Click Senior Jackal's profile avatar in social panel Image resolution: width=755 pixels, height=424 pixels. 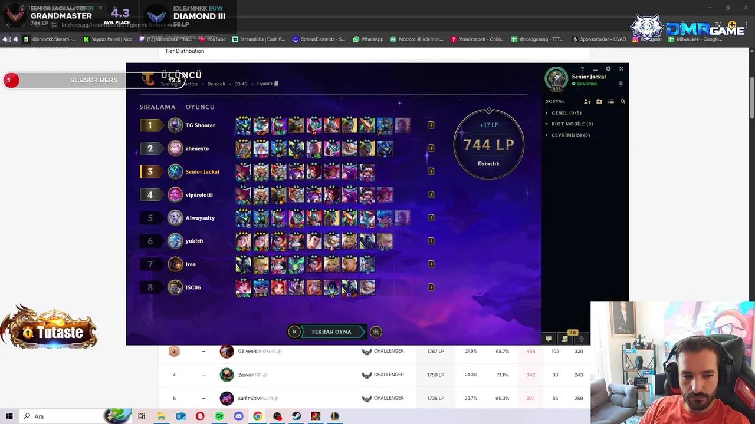tap(556, 79)
